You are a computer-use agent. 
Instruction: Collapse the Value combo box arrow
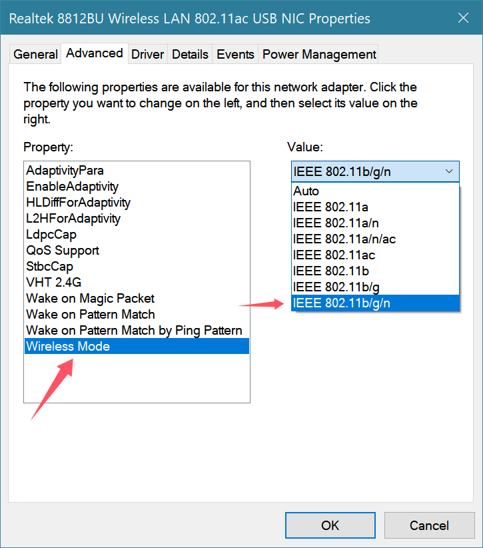449,171
